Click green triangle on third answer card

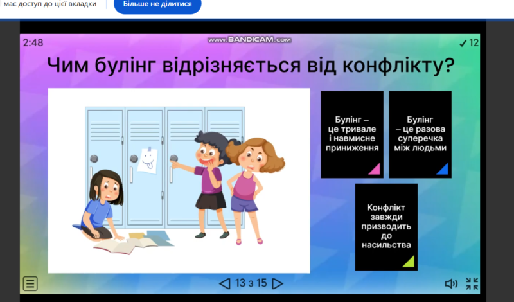(x=408, y=261)
